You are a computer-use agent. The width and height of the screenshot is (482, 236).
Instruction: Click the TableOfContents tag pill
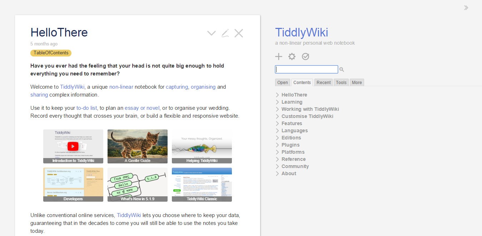(51, 53)
